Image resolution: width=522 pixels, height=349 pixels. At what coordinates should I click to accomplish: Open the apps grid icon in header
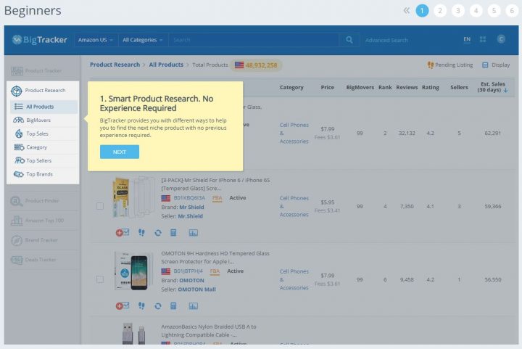point(483,40)
